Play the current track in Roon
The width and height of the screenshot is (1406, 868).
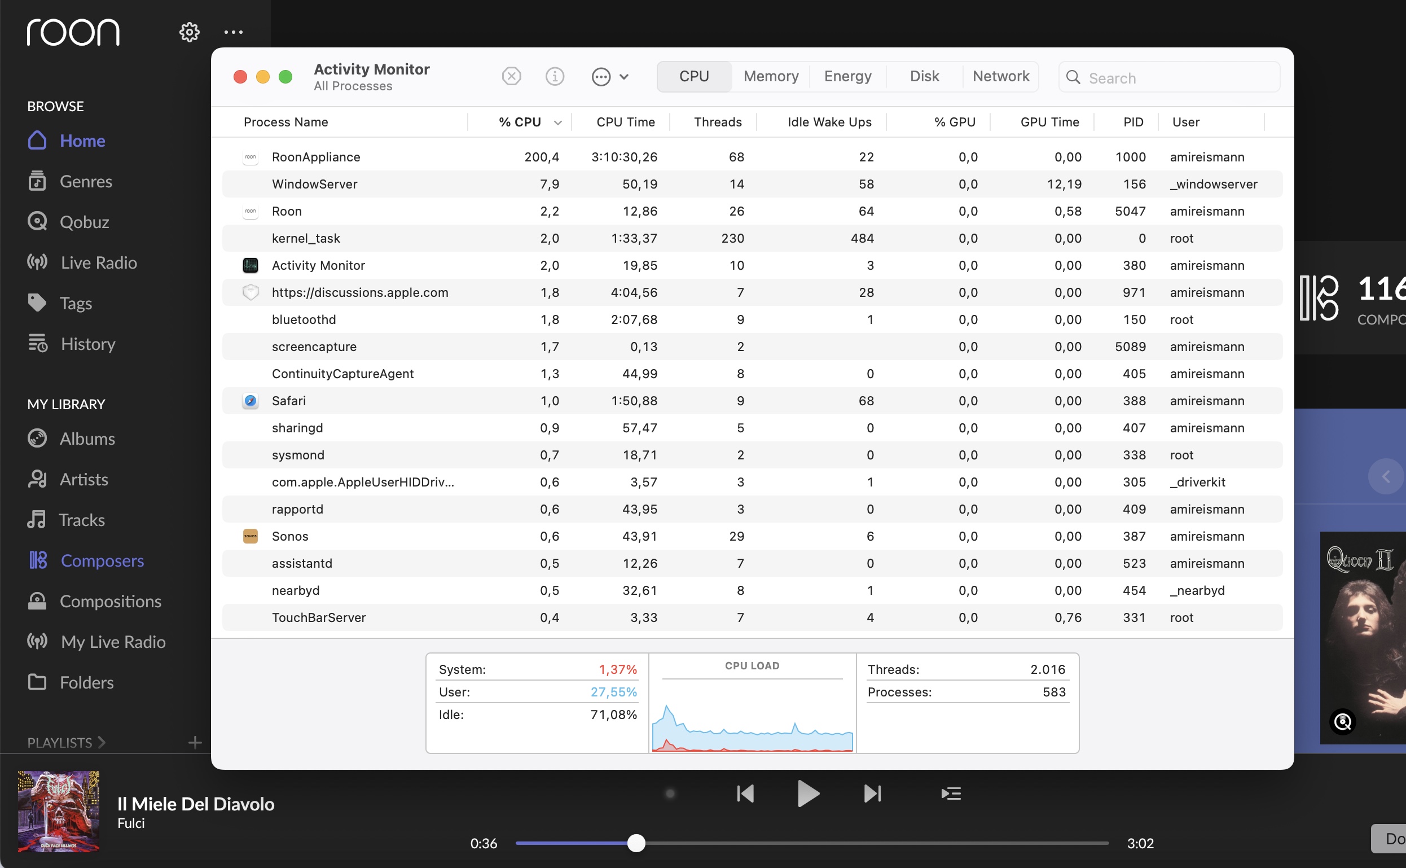[808, 794]
